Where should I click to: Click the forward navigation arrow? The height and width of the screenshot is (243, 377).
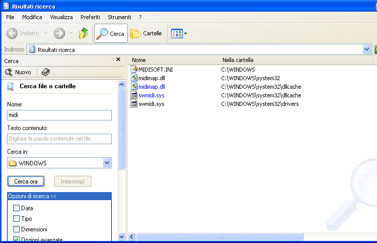59,33
